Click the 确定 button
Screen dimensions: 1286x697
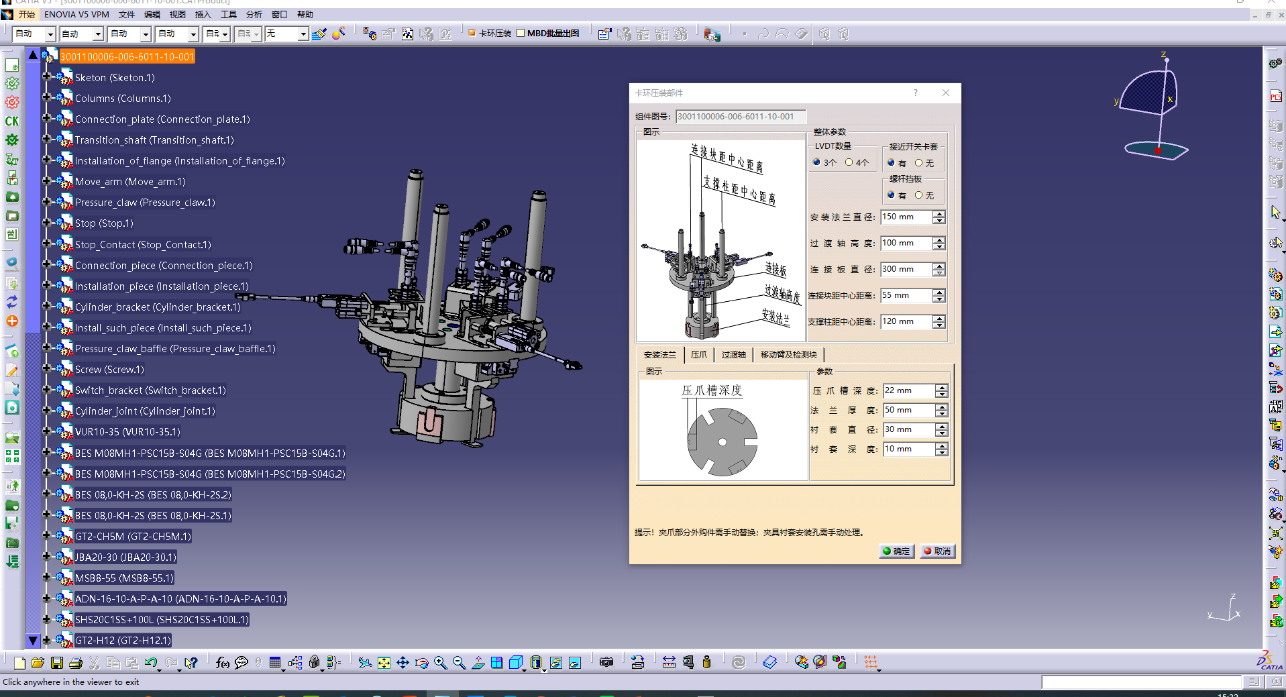897,551
